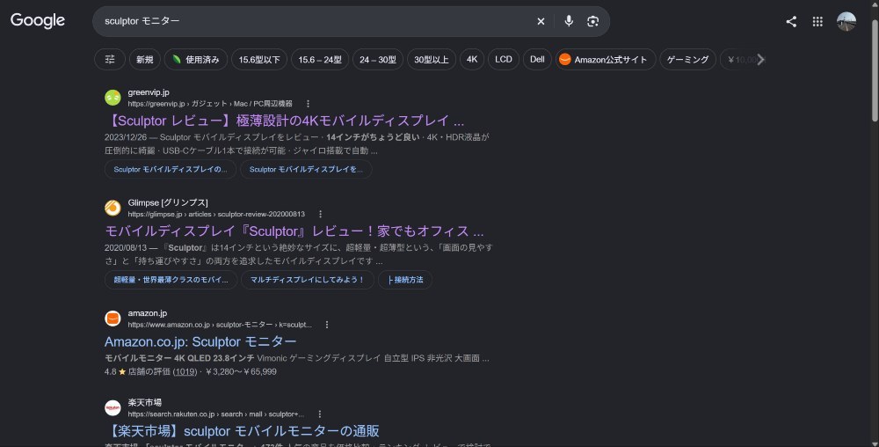
Task: Click the share icon
Action: (791, 21)
